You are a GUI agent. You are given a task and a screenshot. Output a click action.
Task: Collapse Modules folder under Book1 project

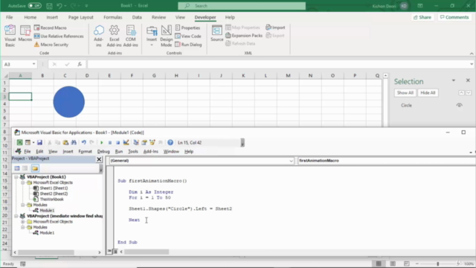click(23, 205)
